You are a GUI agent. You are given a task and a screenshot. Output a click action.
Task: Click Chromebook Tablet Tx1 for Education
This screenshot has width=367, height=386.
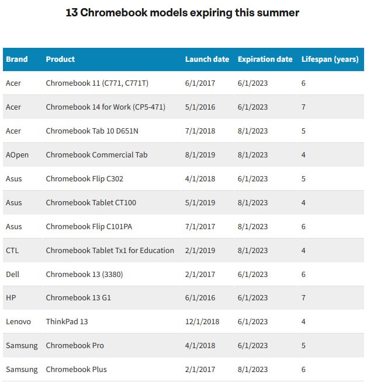[x=110, y=250]
